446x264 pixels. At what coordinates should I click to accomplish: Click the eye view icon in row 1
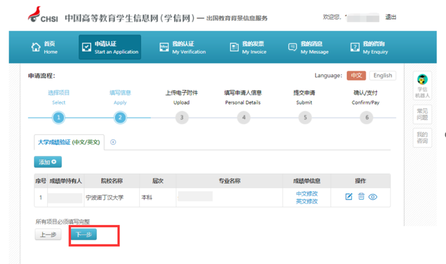(x=373, y=197)
